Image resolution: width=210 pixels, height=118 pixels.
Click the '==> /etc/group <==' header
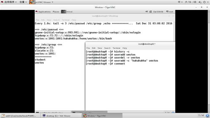coord(48,45)
